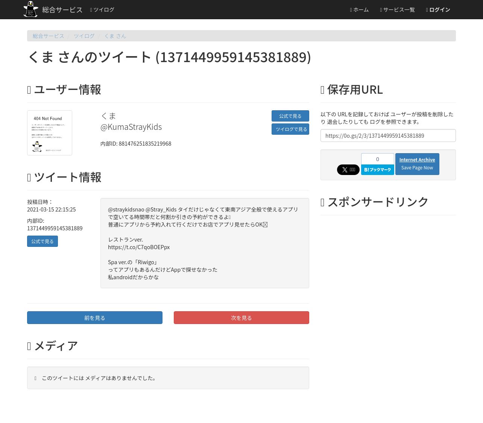This screenshot has height=423, width=483.
Task: Click the レストランver. line in tweet
Action: 126,240
